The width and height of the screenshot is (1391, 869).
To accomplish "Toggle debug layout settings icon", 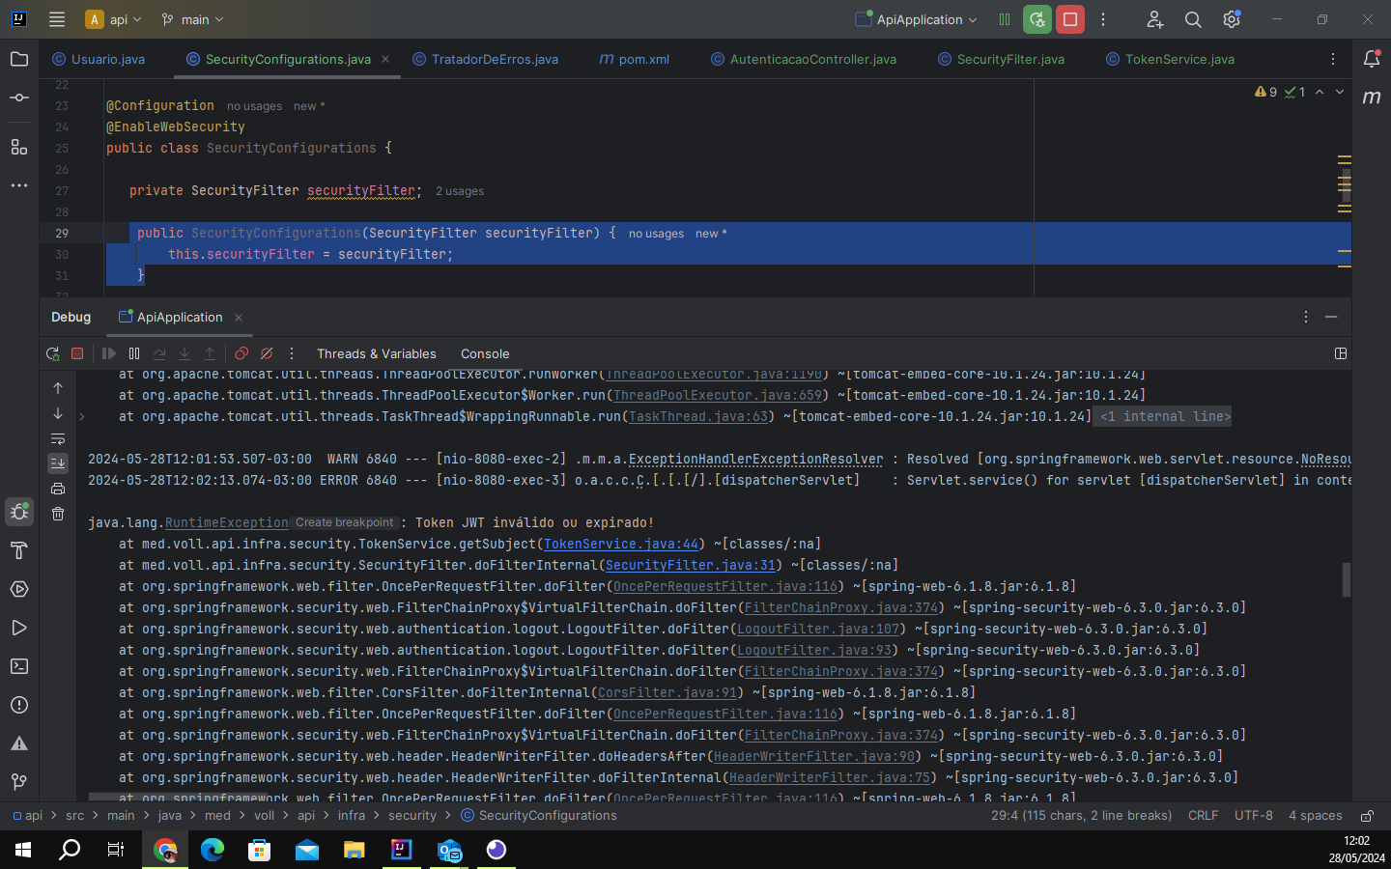I will point(1341,353).
